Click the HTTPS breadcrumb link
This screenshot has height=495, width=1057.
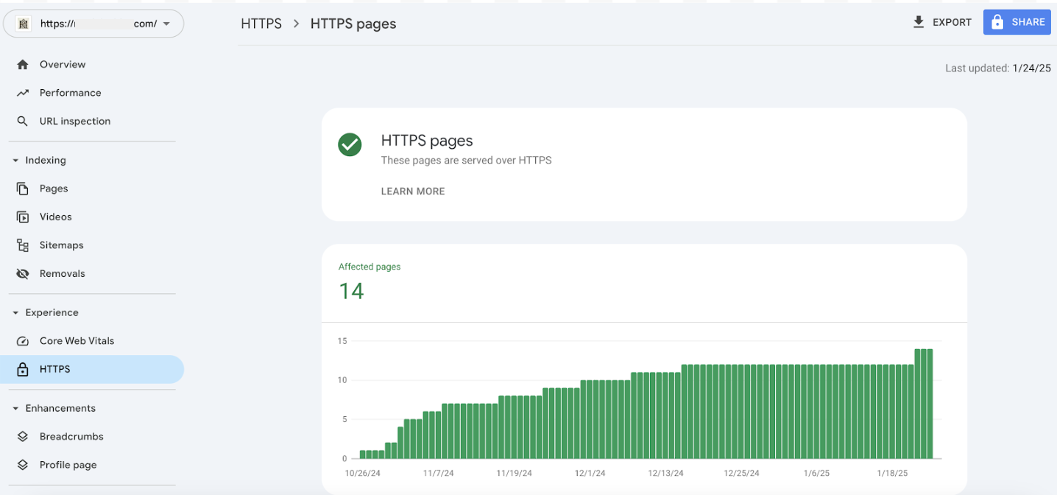(261, 24)
